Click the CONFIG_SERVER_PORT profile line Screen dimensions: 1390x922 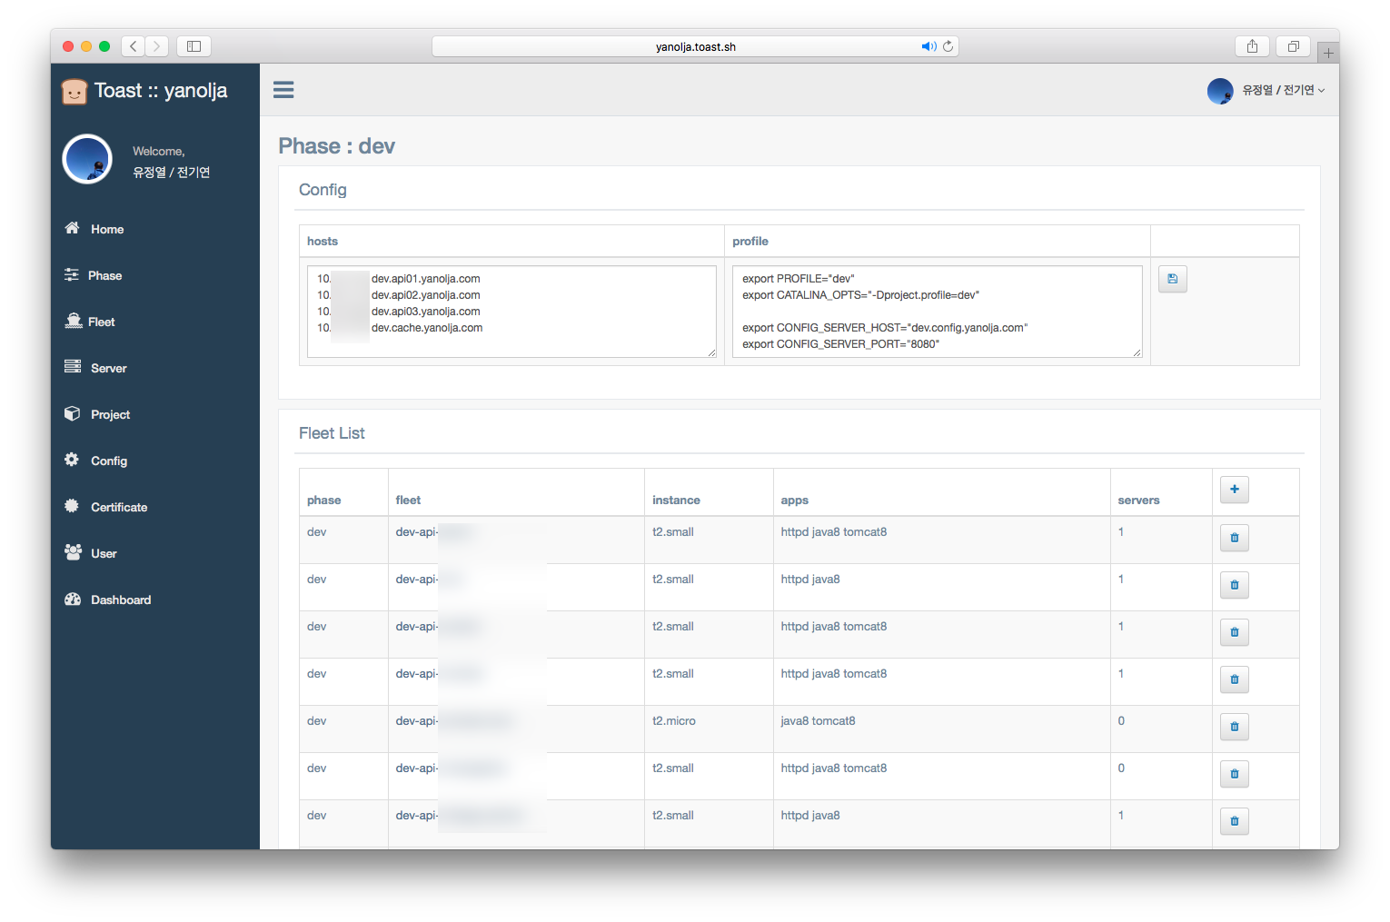point(840,344)
